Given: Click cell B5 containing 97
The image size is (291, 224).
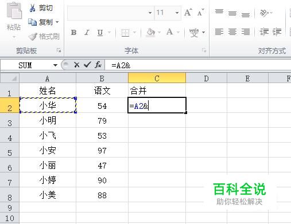Looking at the screenshot, I should 102,150.
